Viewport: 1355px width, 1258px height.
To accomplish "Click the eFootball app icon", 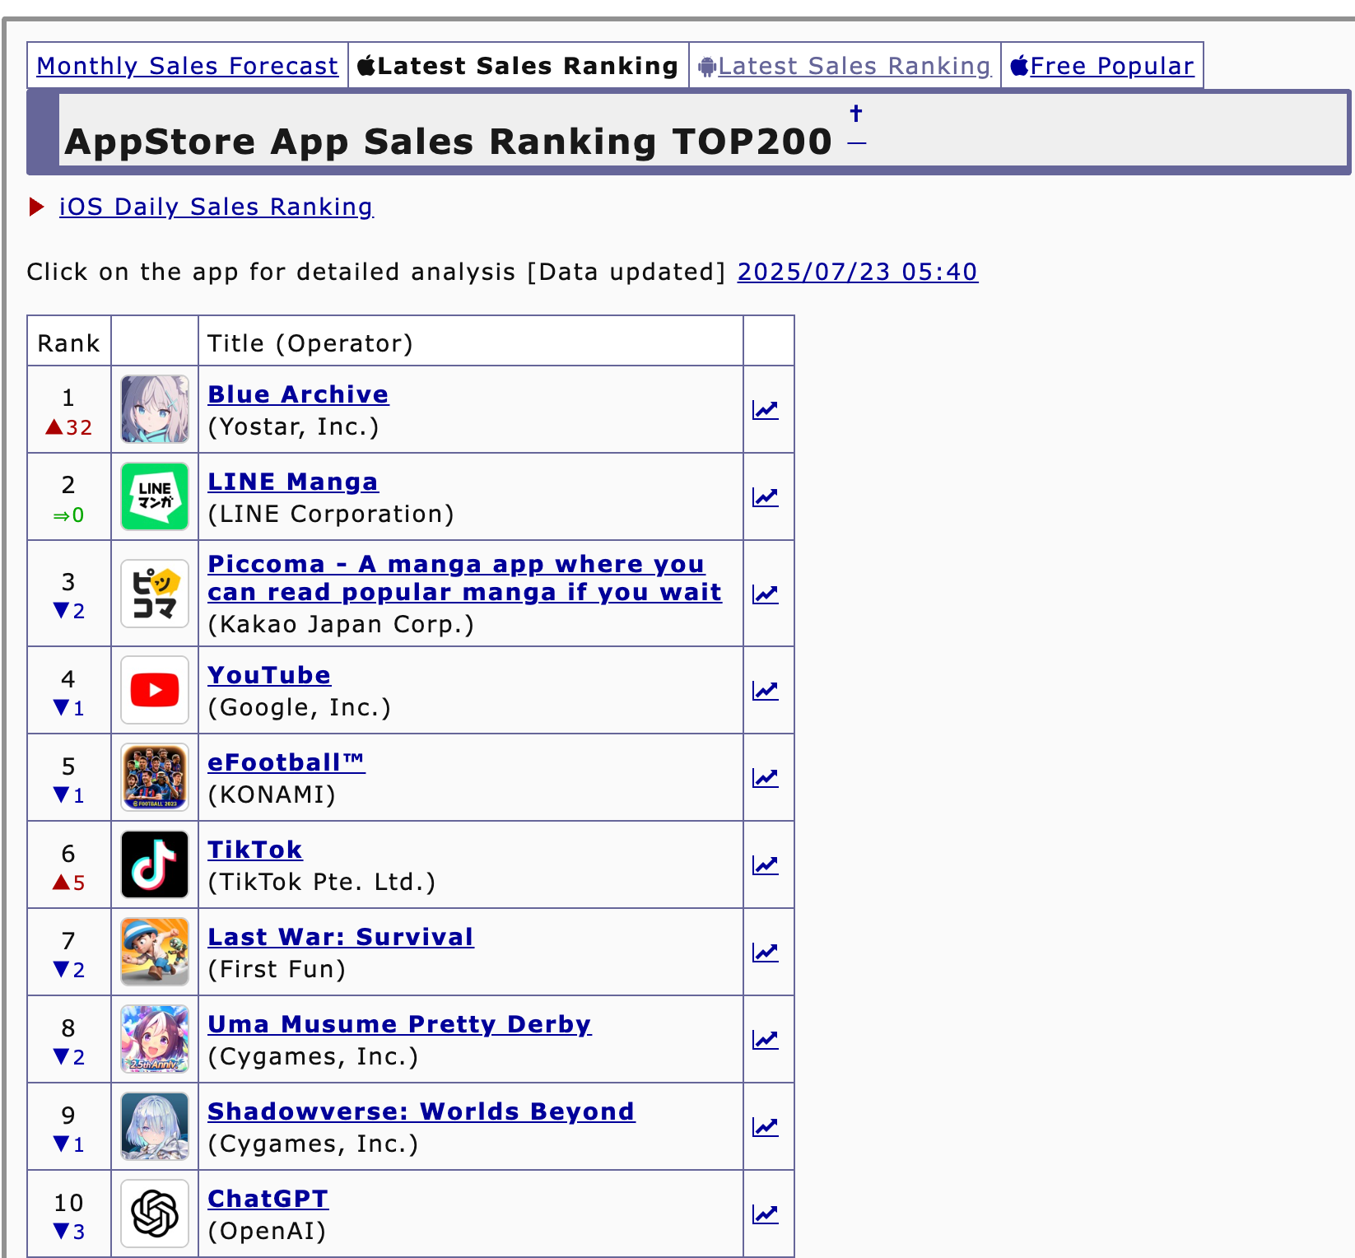I will (155, 777).
